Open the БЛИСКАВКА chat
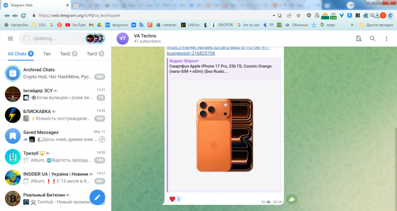 [x=55, y=115]
